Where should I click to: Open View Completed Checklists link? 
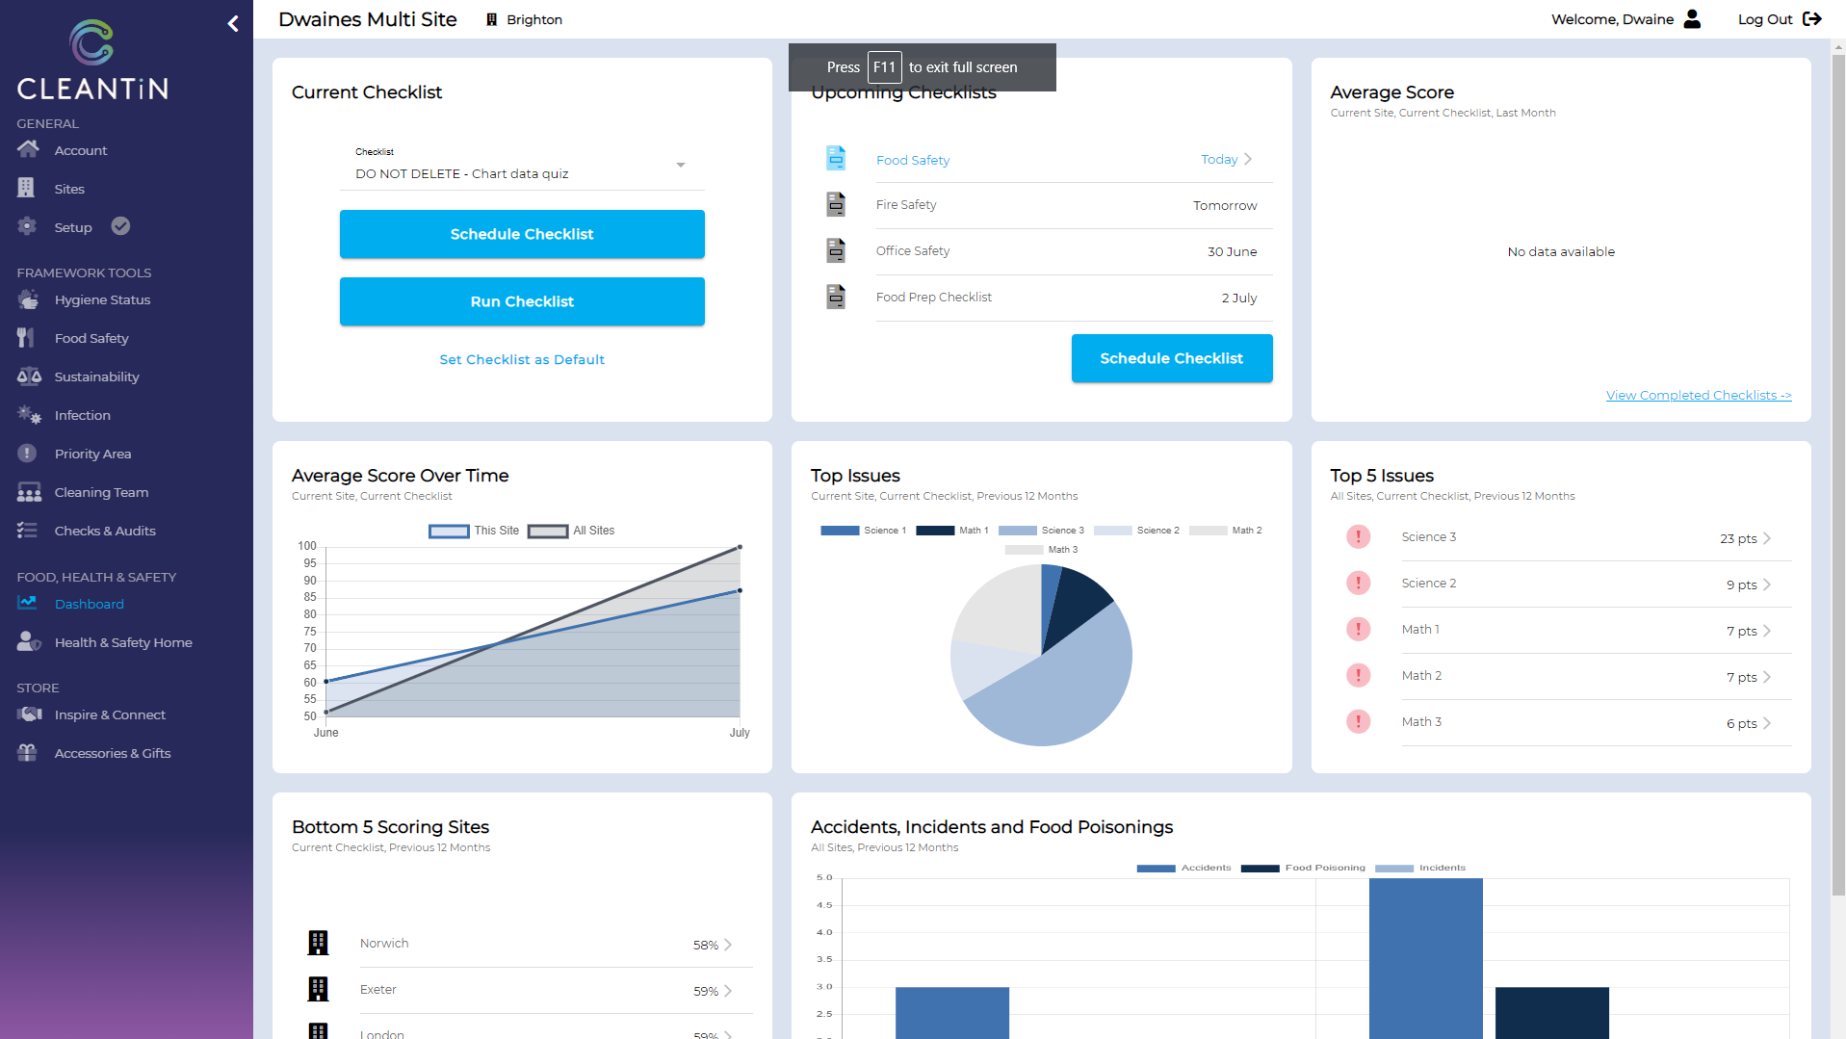(1699, 395)
